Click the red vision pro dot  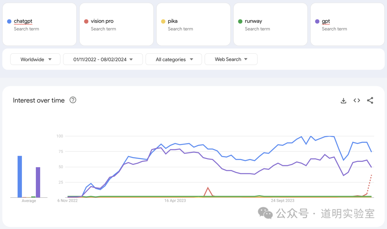click(x=86, y=22)
